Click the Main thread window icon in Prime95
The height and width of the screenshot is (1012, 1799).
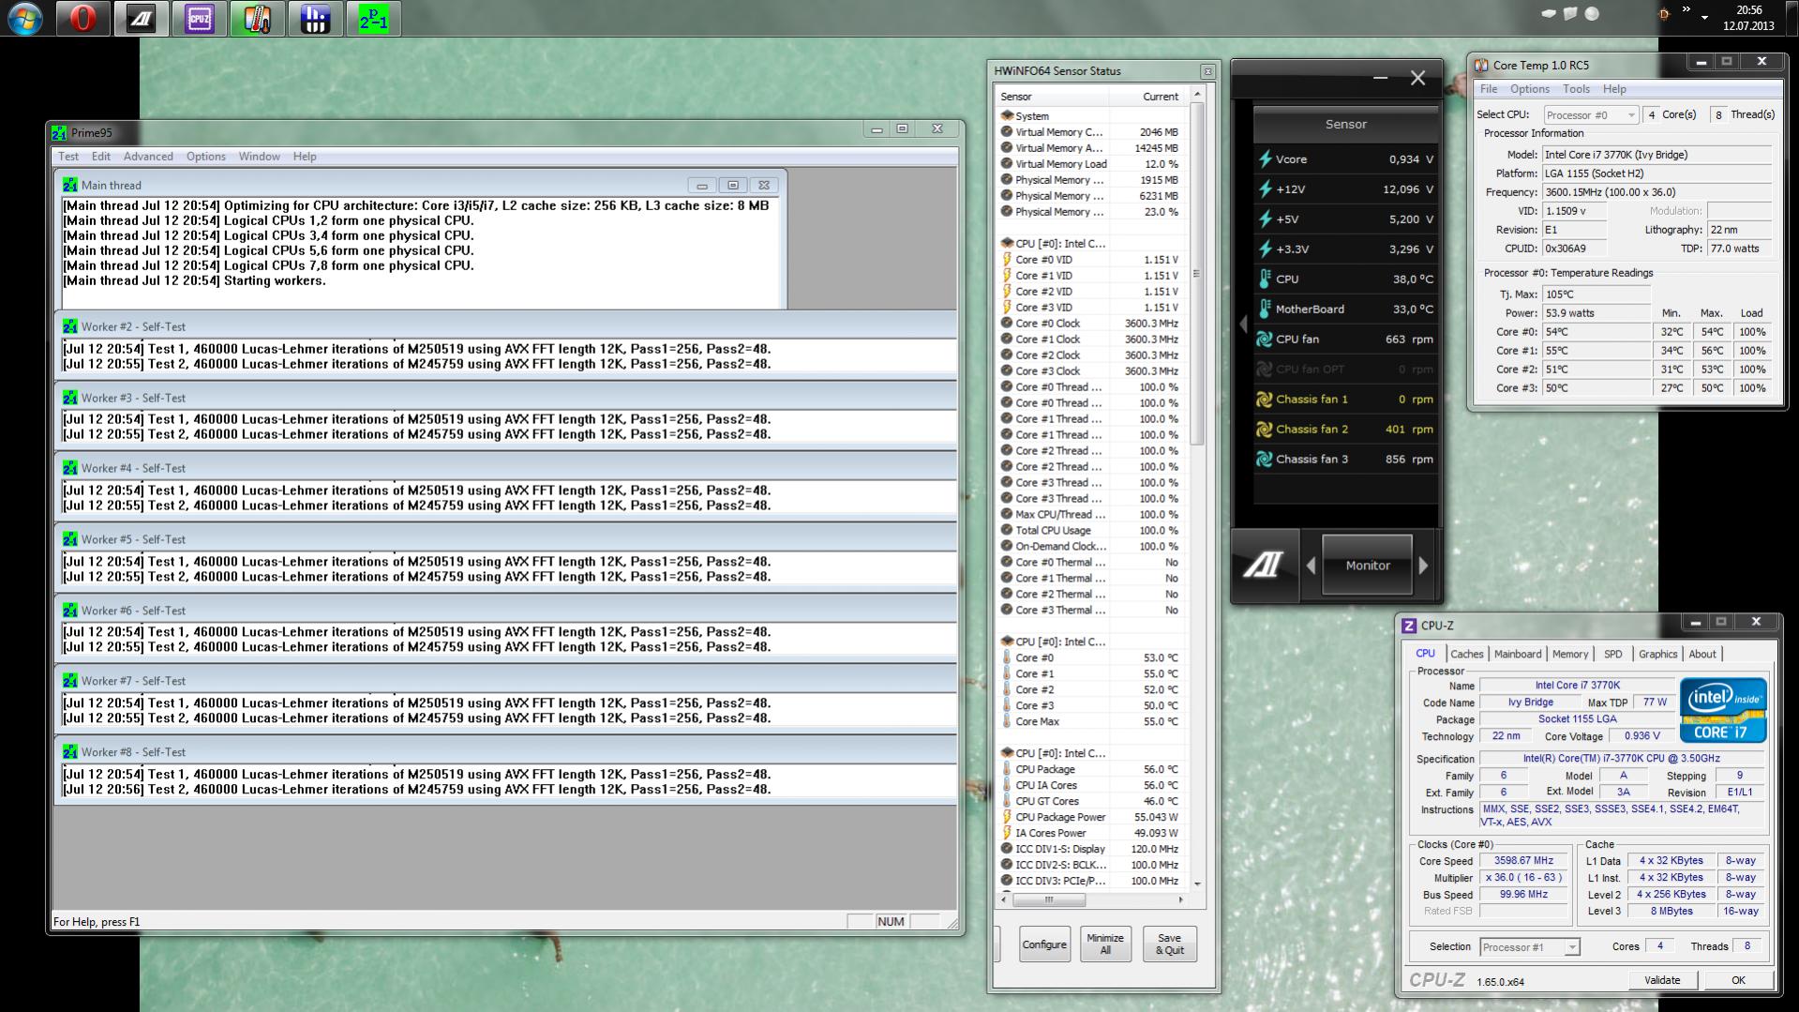(70, 186)
